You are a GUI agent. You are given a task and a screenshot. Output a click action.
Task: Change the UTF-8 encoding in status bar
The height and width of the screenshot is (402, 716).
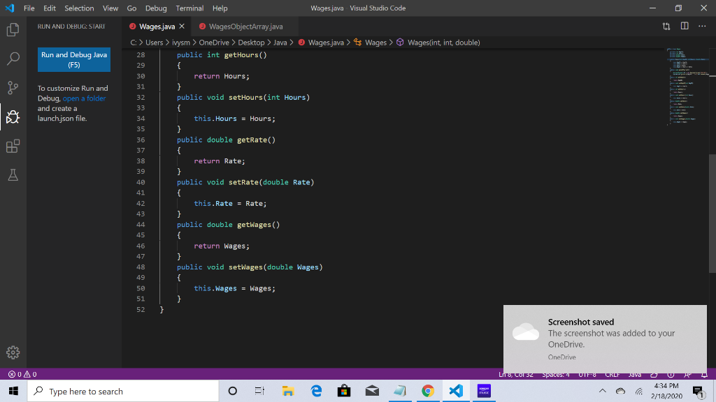[x=587, y=375]
